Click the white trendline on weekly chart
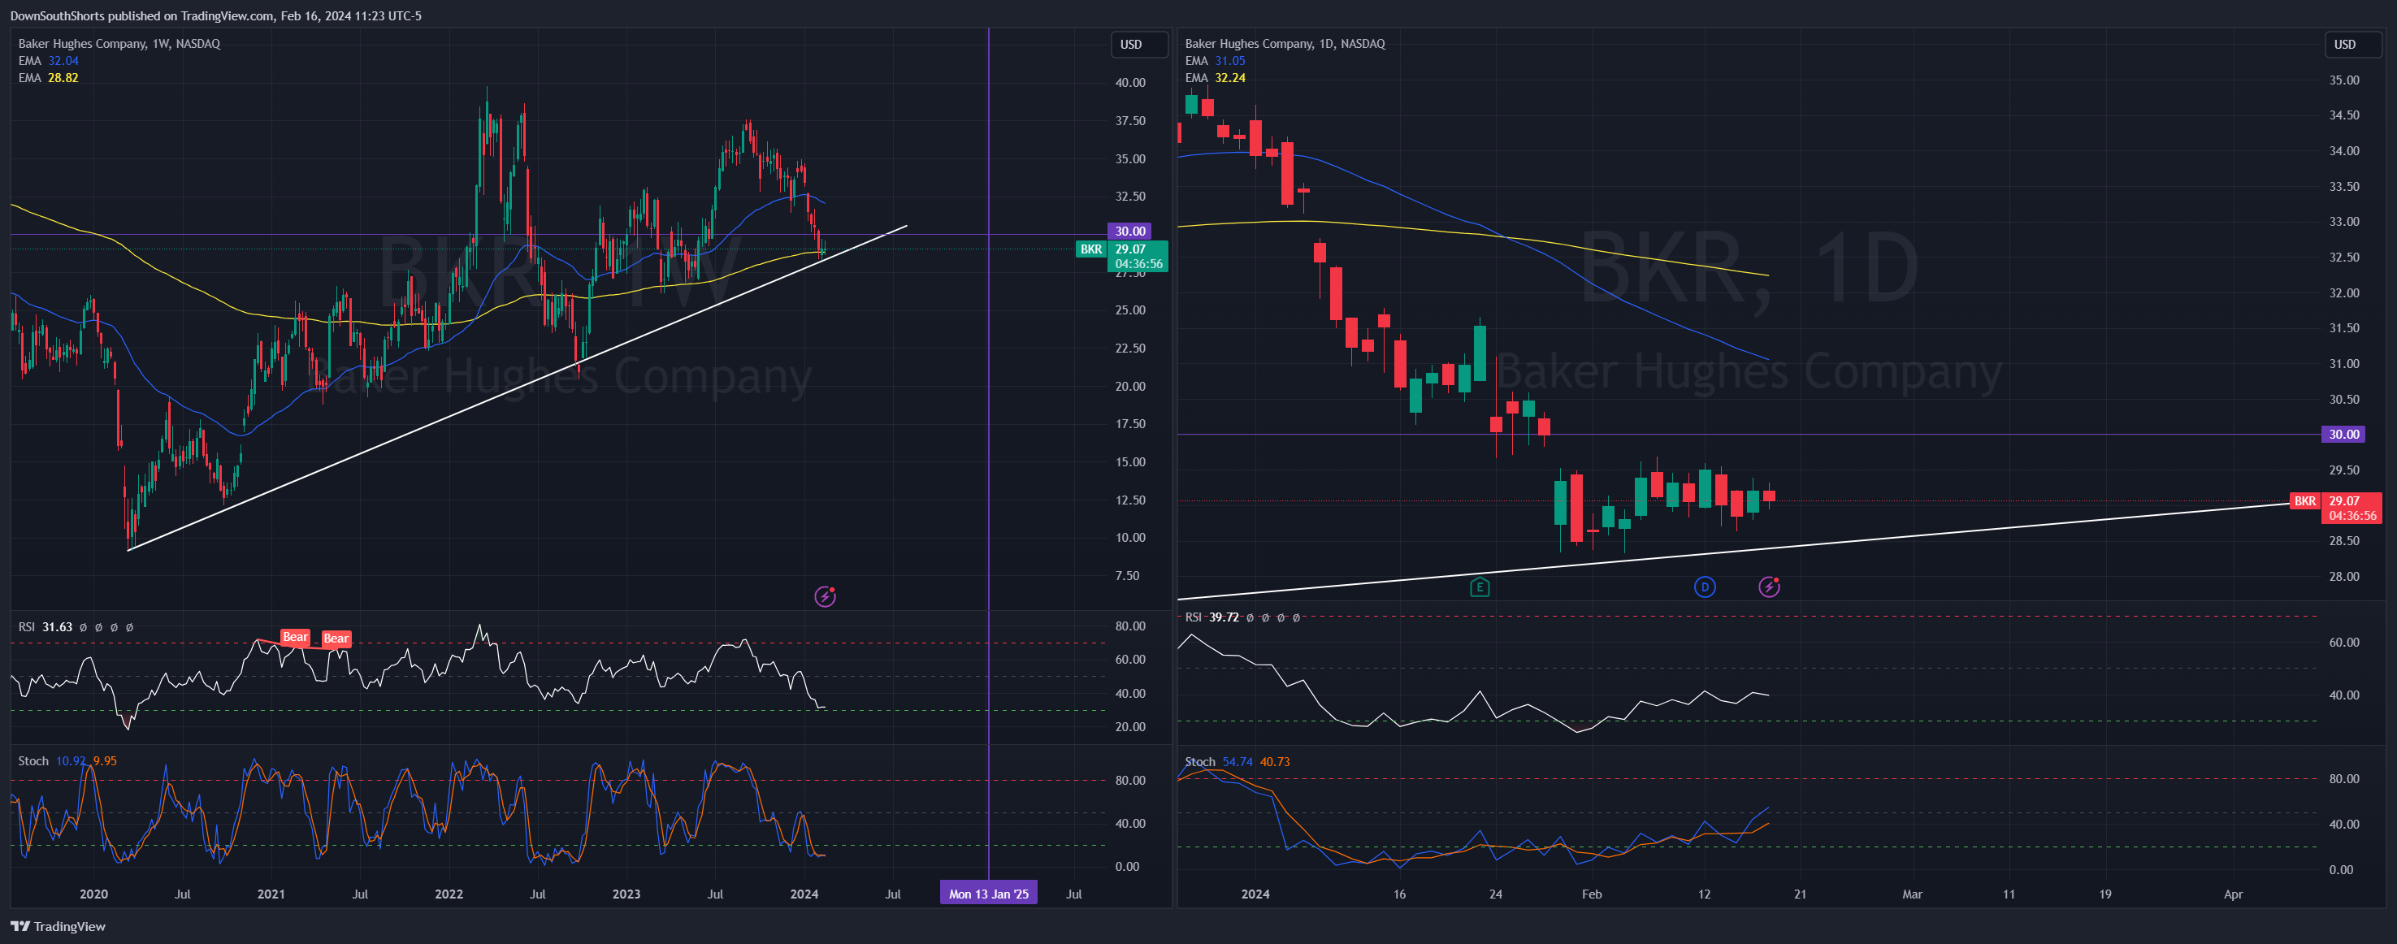The height and width of the screenshot is (944, 2397). click(x=517, y=388)
